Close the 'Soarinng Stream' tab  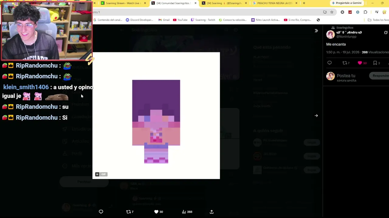tap(145, 3)
